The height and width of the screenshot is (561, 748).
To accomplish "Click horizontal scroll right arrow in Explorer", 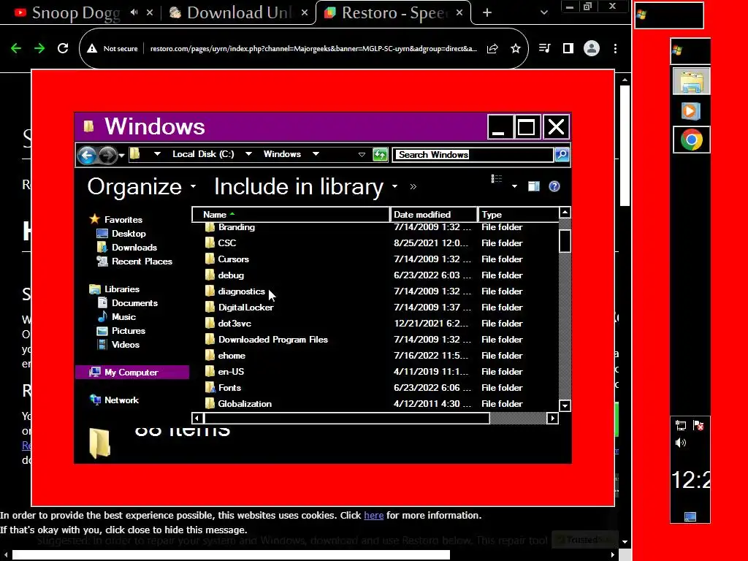I will (x=552, y=419).
